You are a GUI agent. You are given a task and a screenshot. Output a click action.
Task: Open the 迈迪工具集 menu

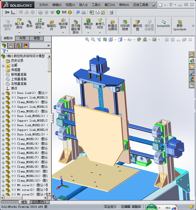pos(141,5)
